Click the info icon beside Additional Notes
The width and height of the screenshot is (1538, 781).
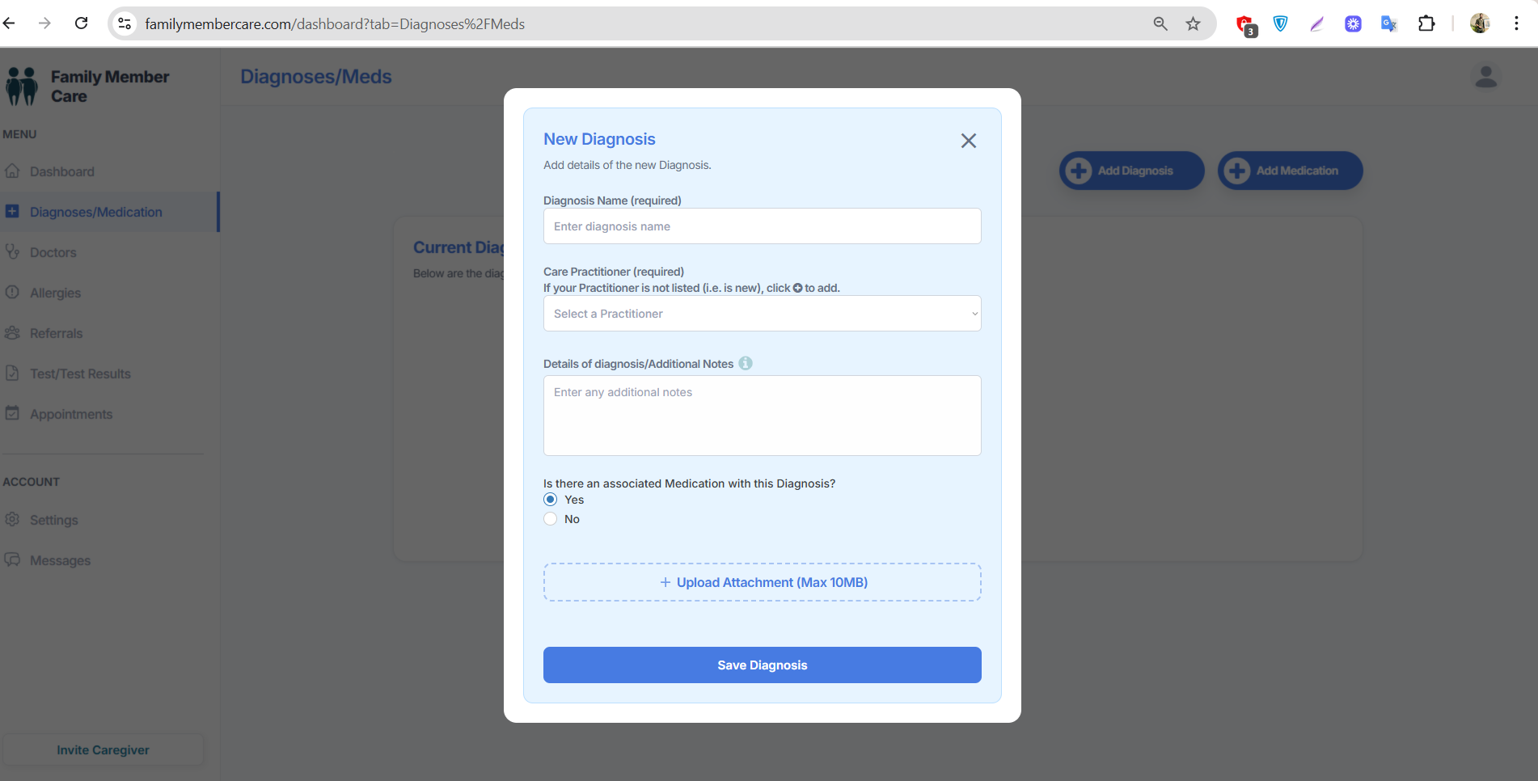746,364
